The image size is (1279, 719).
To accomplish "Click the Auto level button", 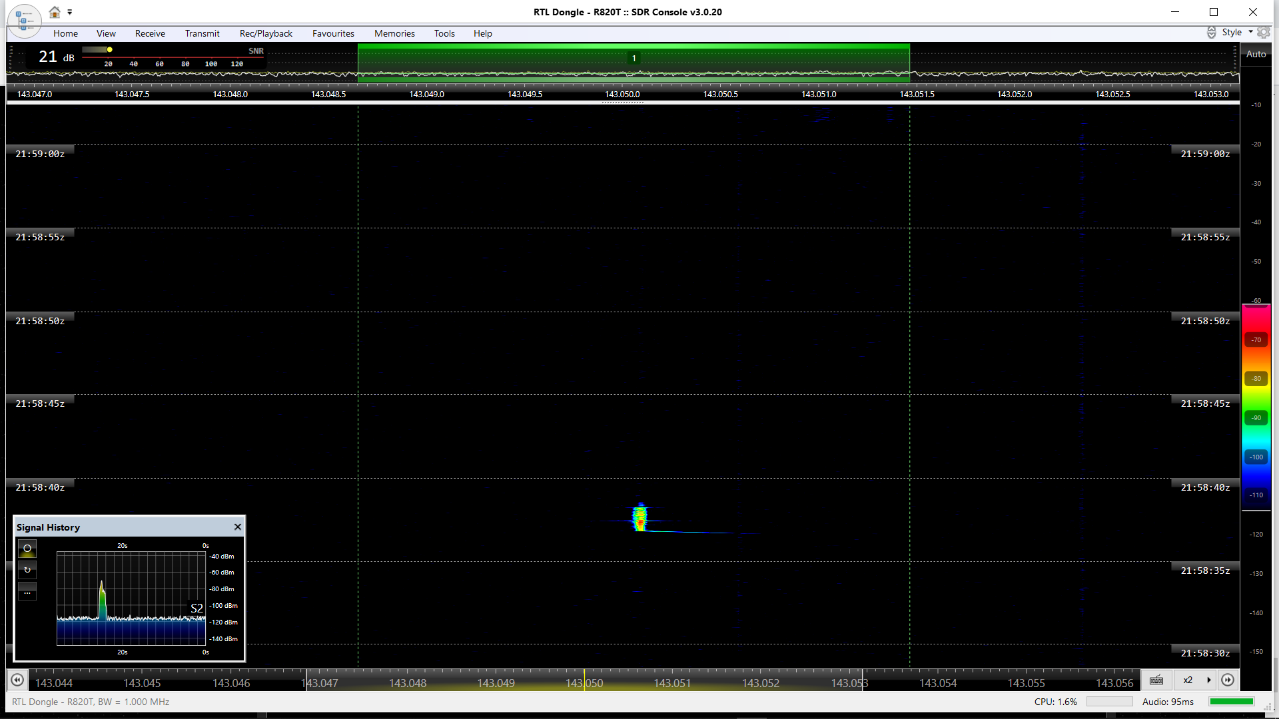I will point(1256,54).
